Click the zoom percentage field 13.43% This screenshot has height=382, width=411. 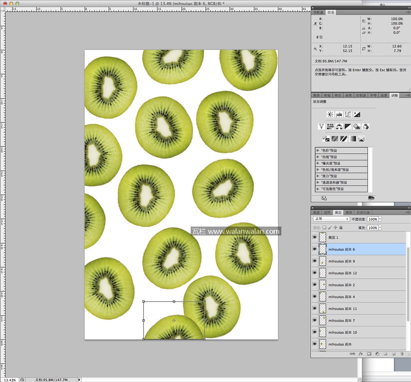(9, 380)
